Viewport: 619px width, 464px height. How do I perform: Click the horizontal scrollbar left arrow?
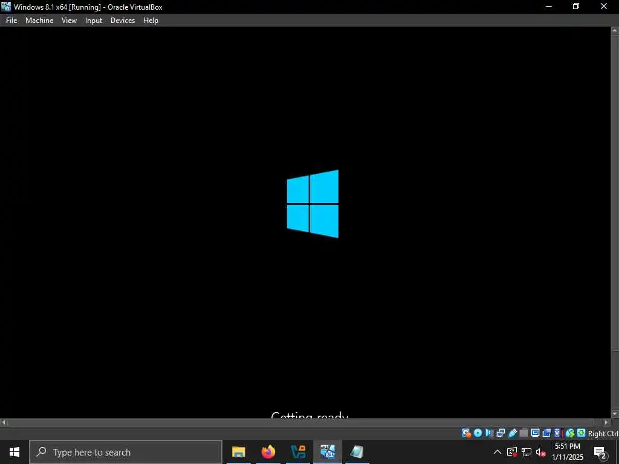(x=4, y=422)
